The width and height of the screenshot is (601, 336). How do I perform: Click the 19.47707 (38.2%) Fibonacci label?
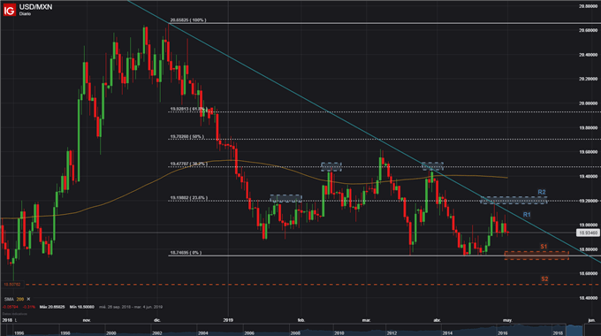tap(188, 164)
